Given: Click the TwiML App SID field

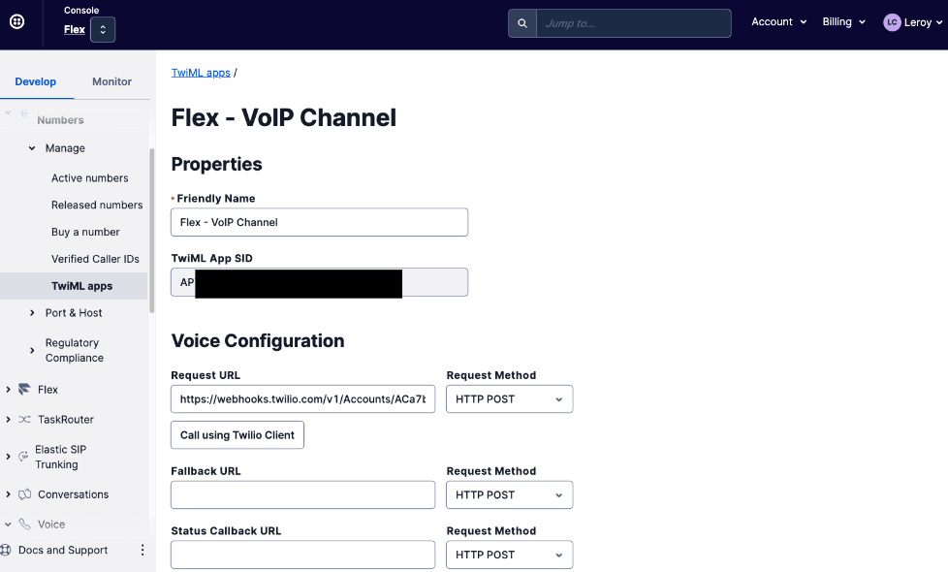Looking at the screenshot, I should point(319,282).
